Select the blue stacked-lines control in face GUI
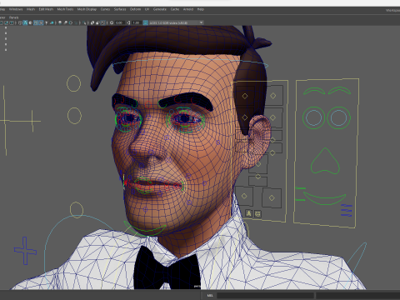This screenshot has width=400, height=300. click(347, 210)
